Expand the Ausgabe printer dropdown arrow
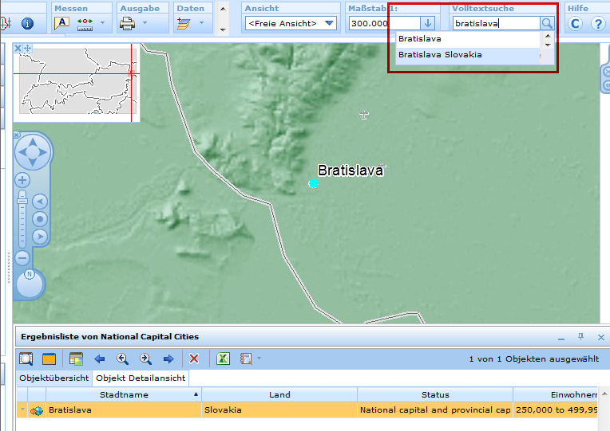Image resolution: width=610 pixels, height=431 pixels. [x=145, y=23]
